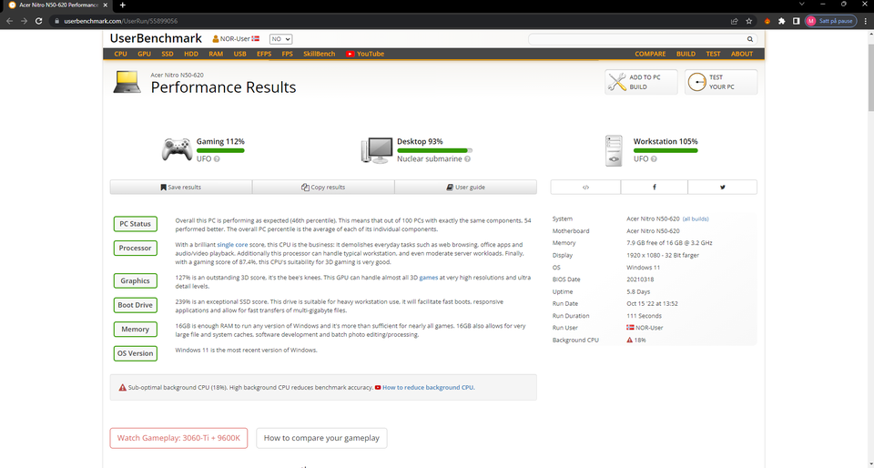Click How to compare your gameplay
Viewport: 874px width, 468px height.
(321, 438)
